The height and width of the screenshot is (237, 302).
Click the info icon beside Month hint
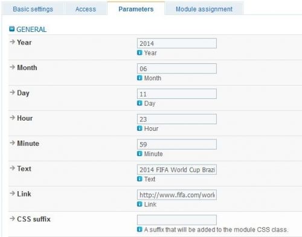(140, 78)
